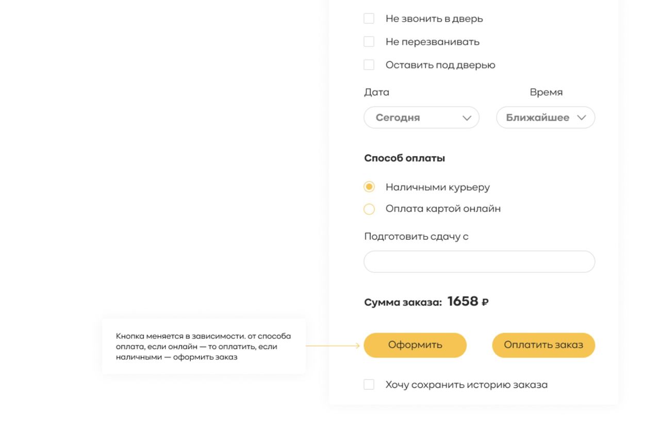Click the chevron arrow in the Ближайшее field
The width and height of the screenshot is (660, 424).
[x=582, y=118]
